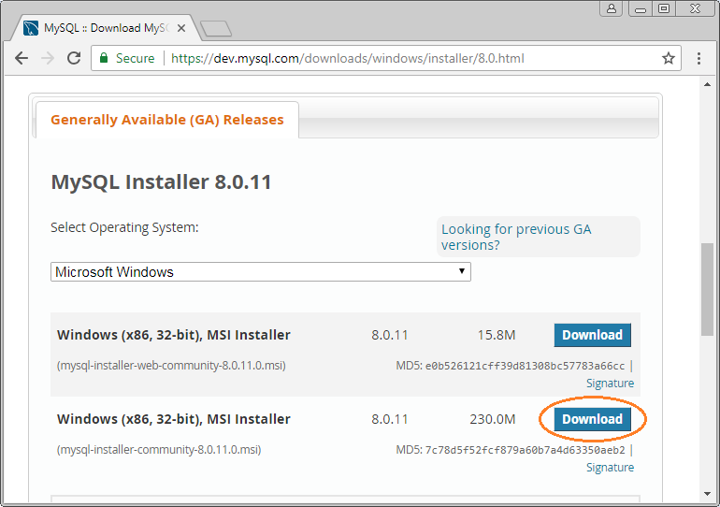Screen dimensions: 720x507
Task: Click the Secure label in address bar
Action: (x=135, y=58)
